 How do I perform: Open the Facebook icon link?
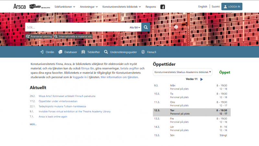tap(163, 7)
